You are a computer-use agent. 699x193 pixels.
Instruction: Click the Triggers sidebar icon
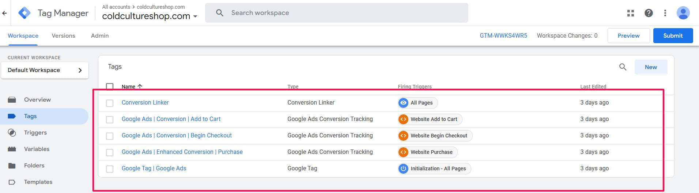point(12,133)
